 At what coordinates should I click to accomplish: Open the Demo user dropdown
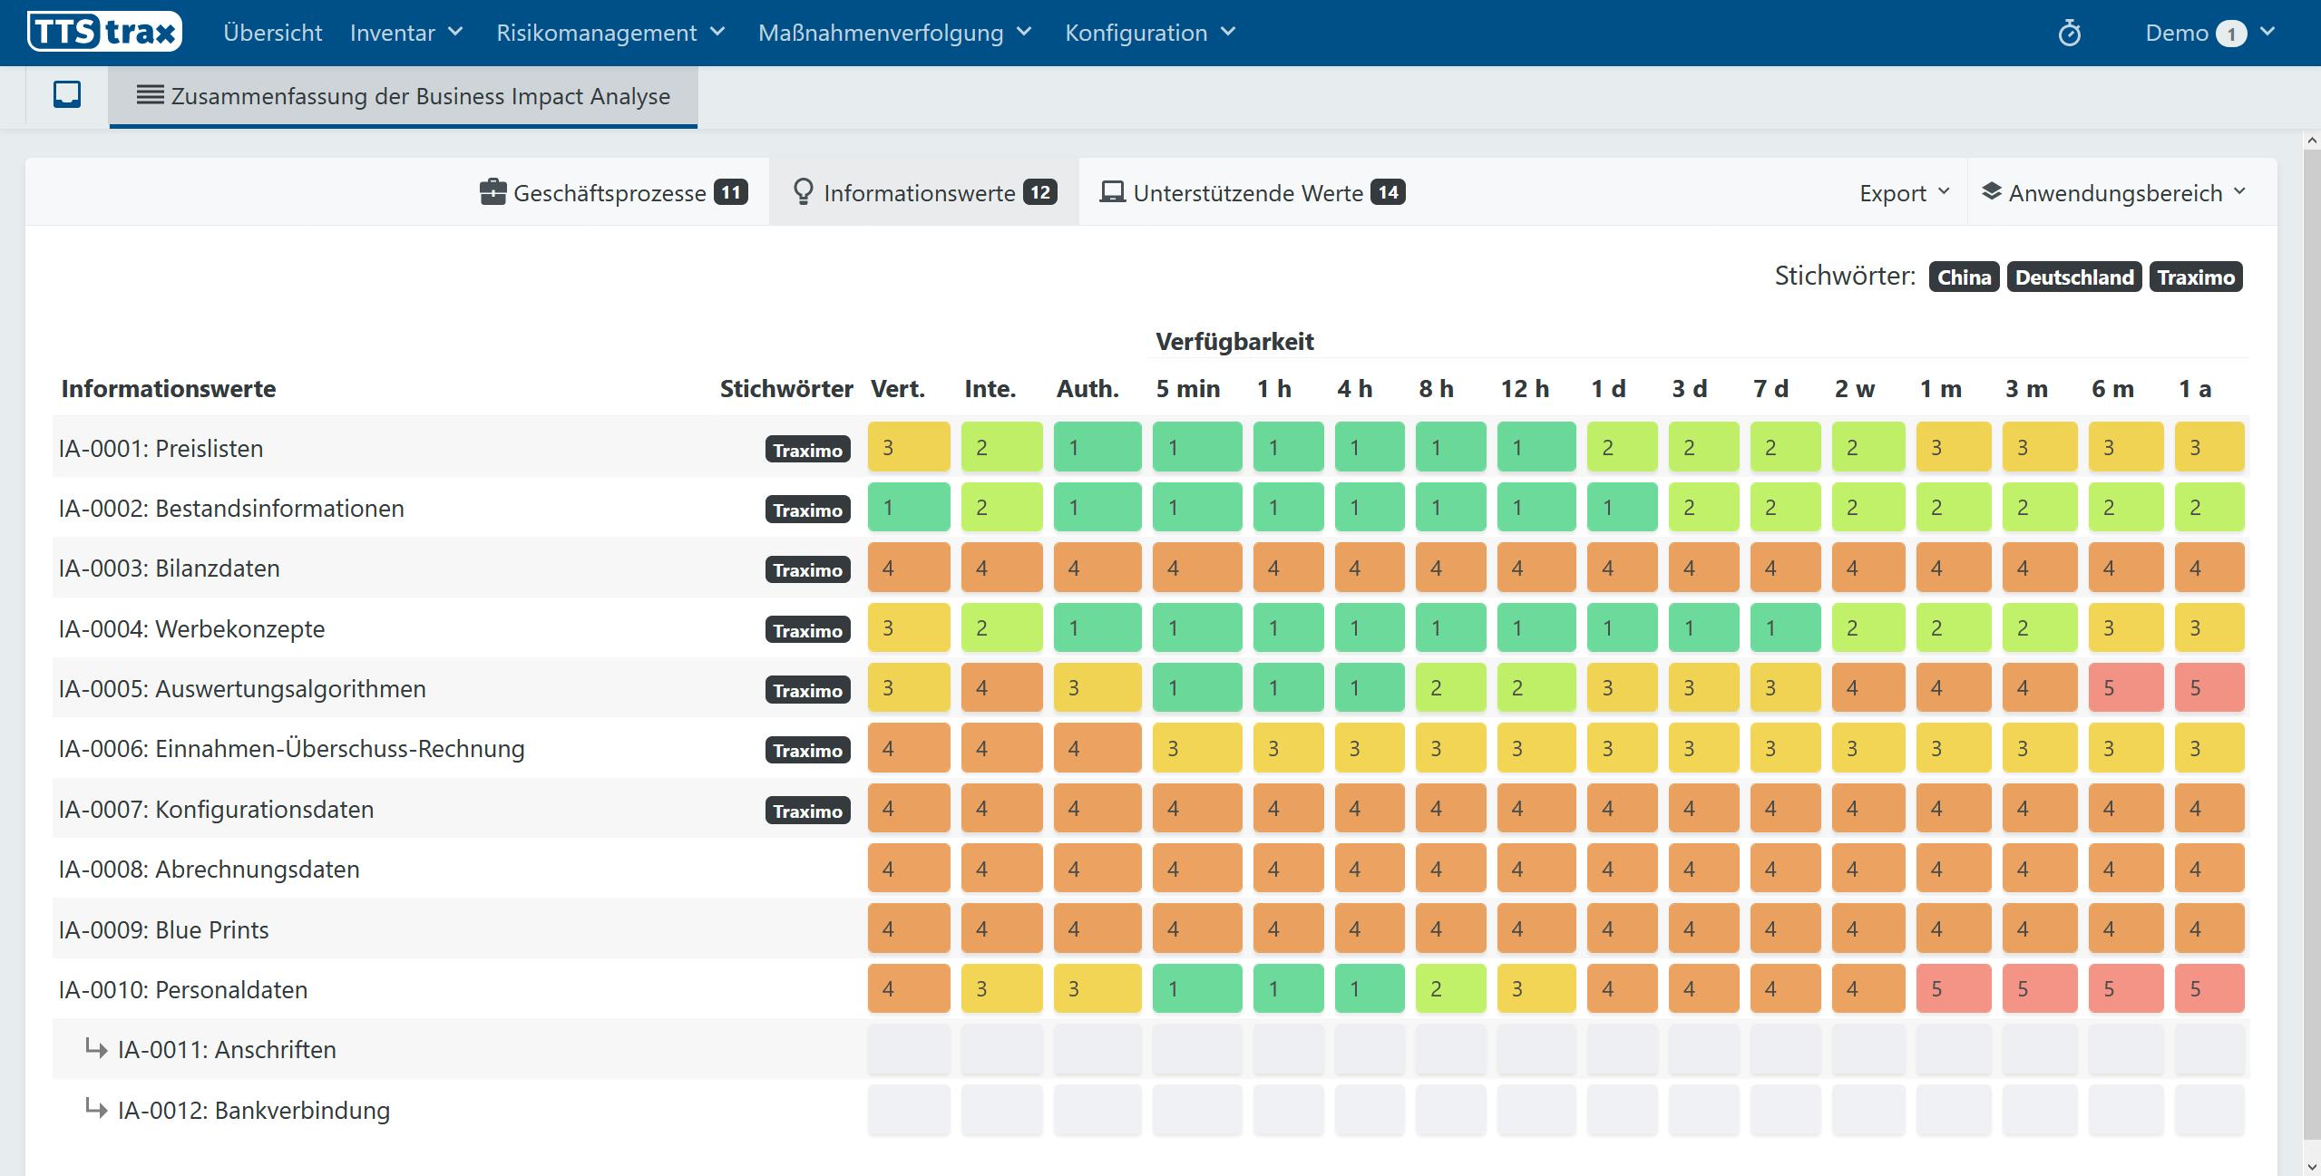click(2209, 33)
